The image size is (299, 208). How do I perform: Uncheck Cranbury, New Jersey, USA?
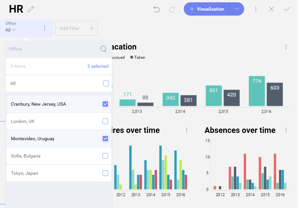105,104
